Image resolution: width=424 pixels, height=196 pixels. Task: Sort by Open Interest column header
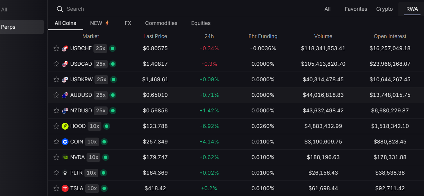[x=390, y=36]
